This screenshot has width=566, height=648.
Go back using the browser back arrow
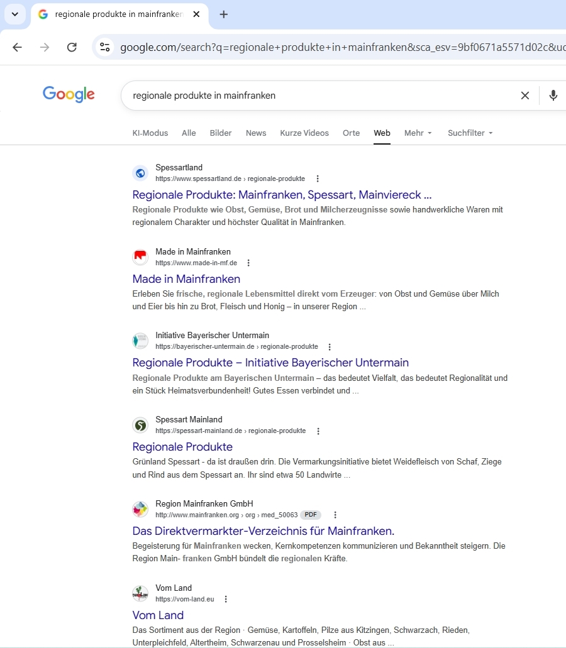click(17, 47)
